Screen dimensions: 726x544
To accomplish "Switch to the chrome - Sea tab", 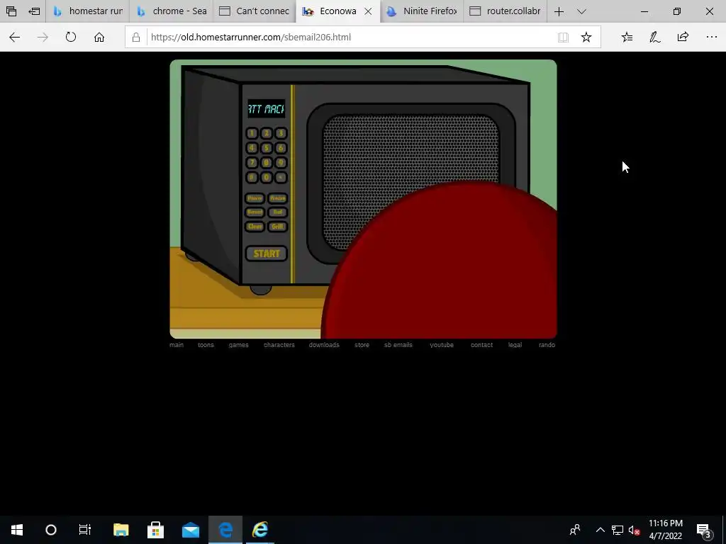I will 172,11.
